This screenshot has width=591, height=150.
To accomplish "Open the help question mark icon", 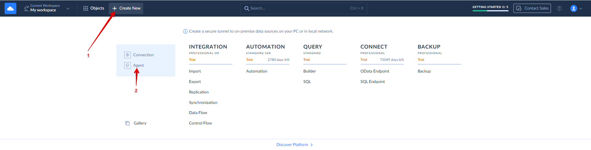I will (559, 9).
